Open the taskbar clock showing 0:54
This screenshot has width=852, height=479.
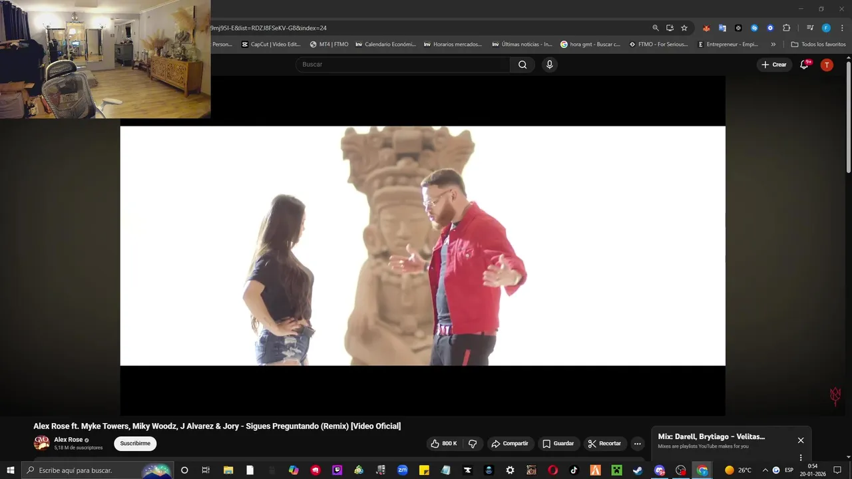[x=813, y=470]
